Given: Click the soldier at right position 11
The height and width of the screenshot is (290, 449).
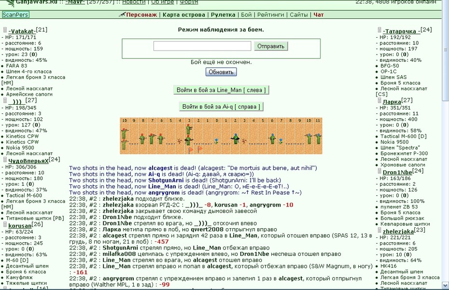Looking at the screenshot, I should click(318, 138).
